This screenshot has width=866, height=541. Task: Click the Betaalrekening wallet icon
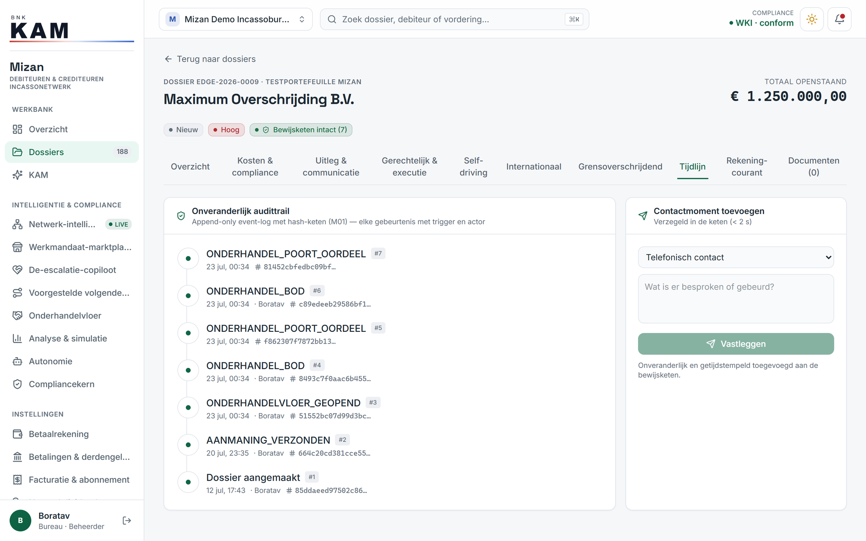[17, 434]
